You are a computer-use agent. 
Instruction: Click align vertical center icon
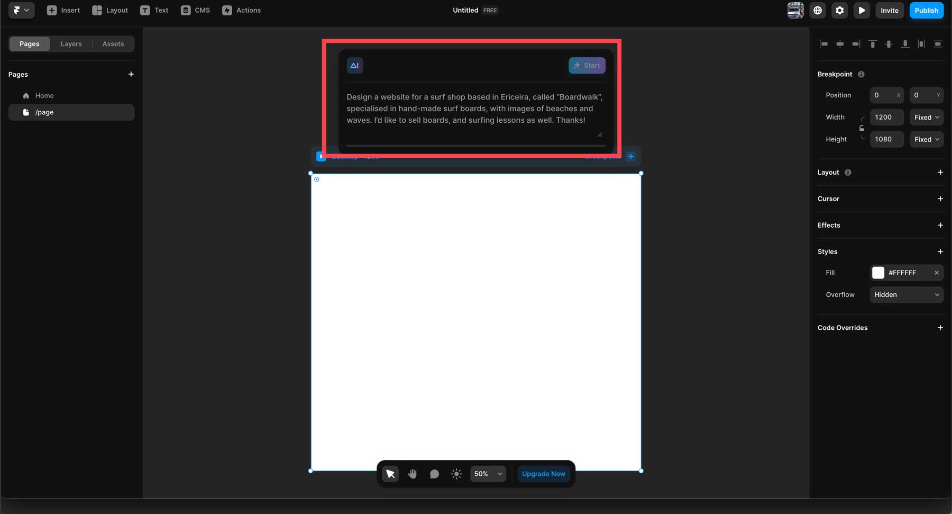click(x=889, y=44)
